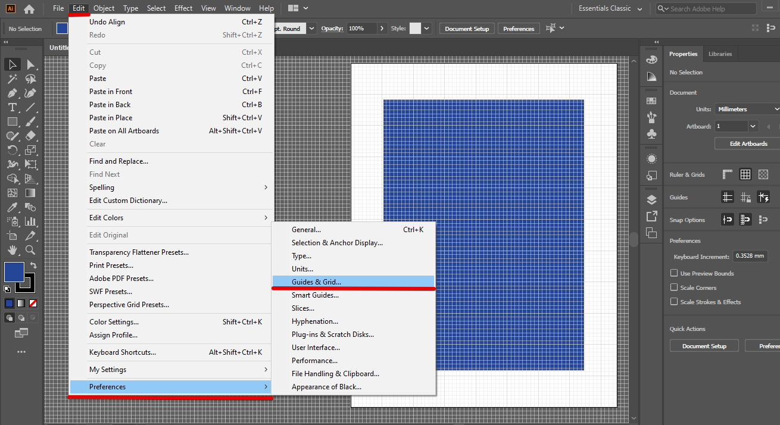Viewport: 780px width, 425px height.
Task: Select the Hand tool
Action: click(x=12, y=250)
